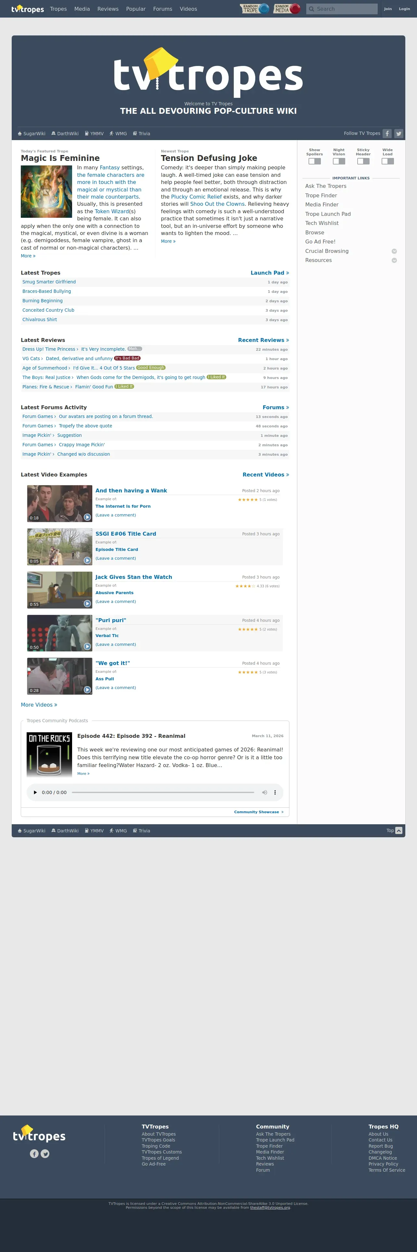Screen dimensions: 417x1252
Task: Expand the Crucial Browsing section
Action: (394, 251)
